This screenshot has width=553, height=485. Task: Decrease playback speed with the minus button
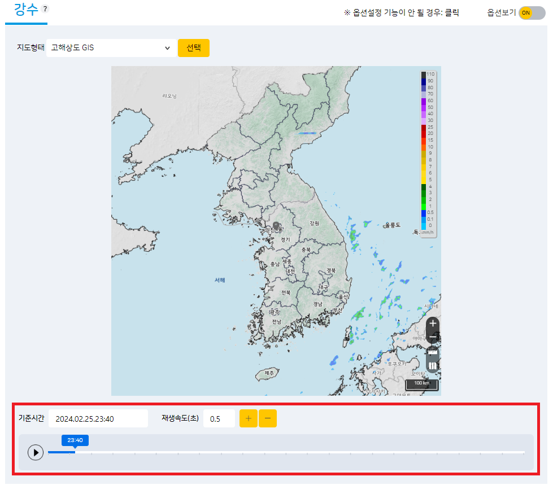click(x=268, y=418)
